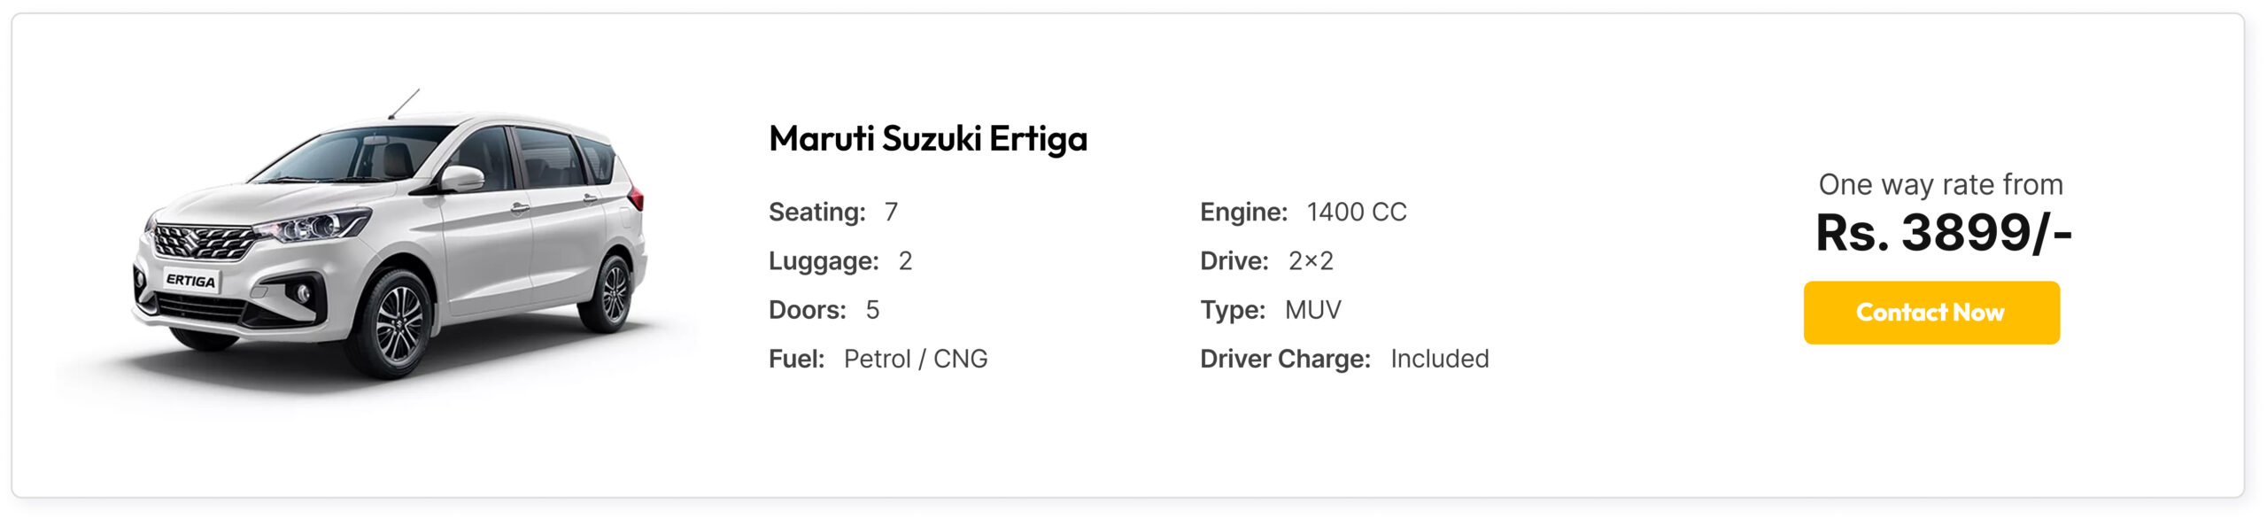The height and width of the screenshot is (519, 2267).
Task: Select the Engine: 1400 CC detail
Action: point(1303,212)
